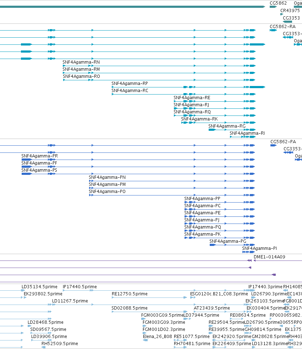
Task: Click EST EK226409.5prime
Action: click(232, 344)
